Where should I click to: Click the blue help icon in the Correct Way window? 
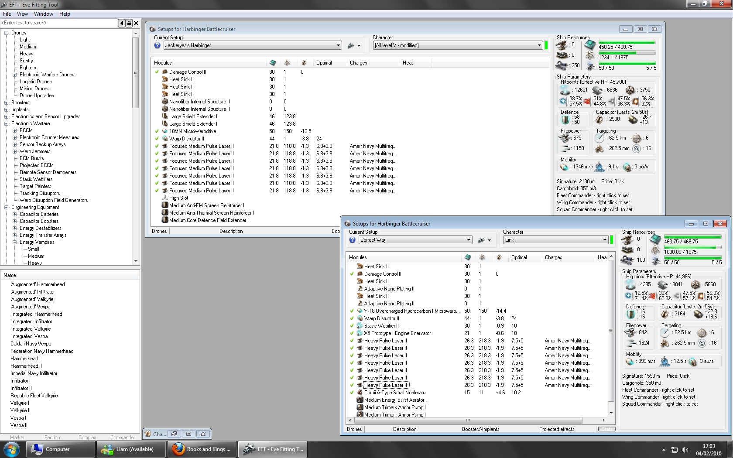click(x=352, y=240)
